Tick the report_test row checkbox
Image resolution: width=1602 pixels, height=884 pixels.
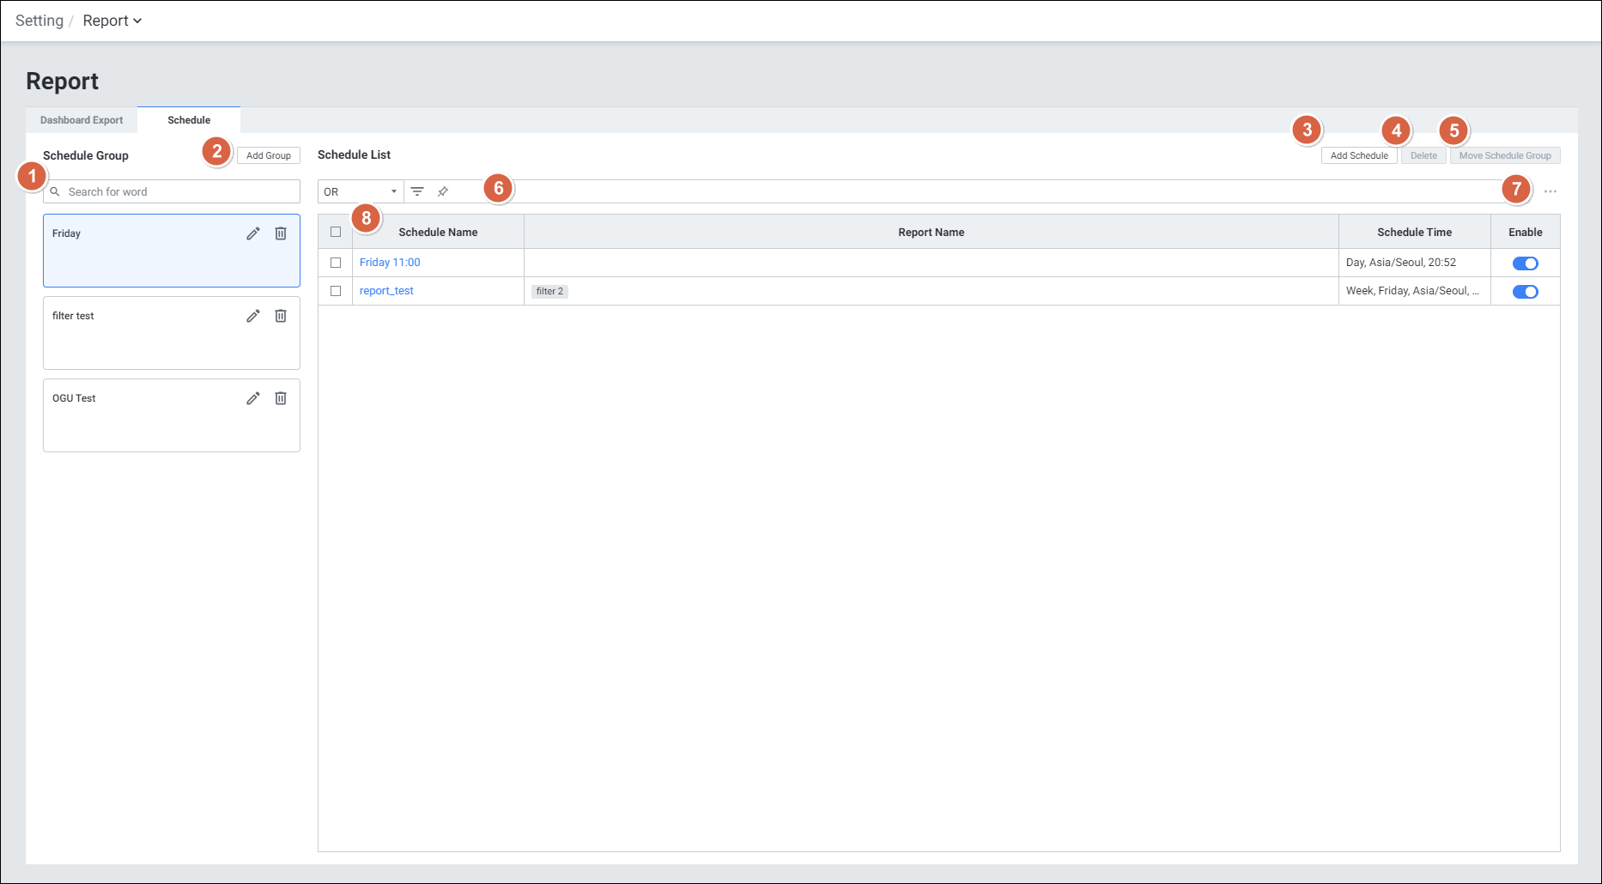tap(336, 291)
